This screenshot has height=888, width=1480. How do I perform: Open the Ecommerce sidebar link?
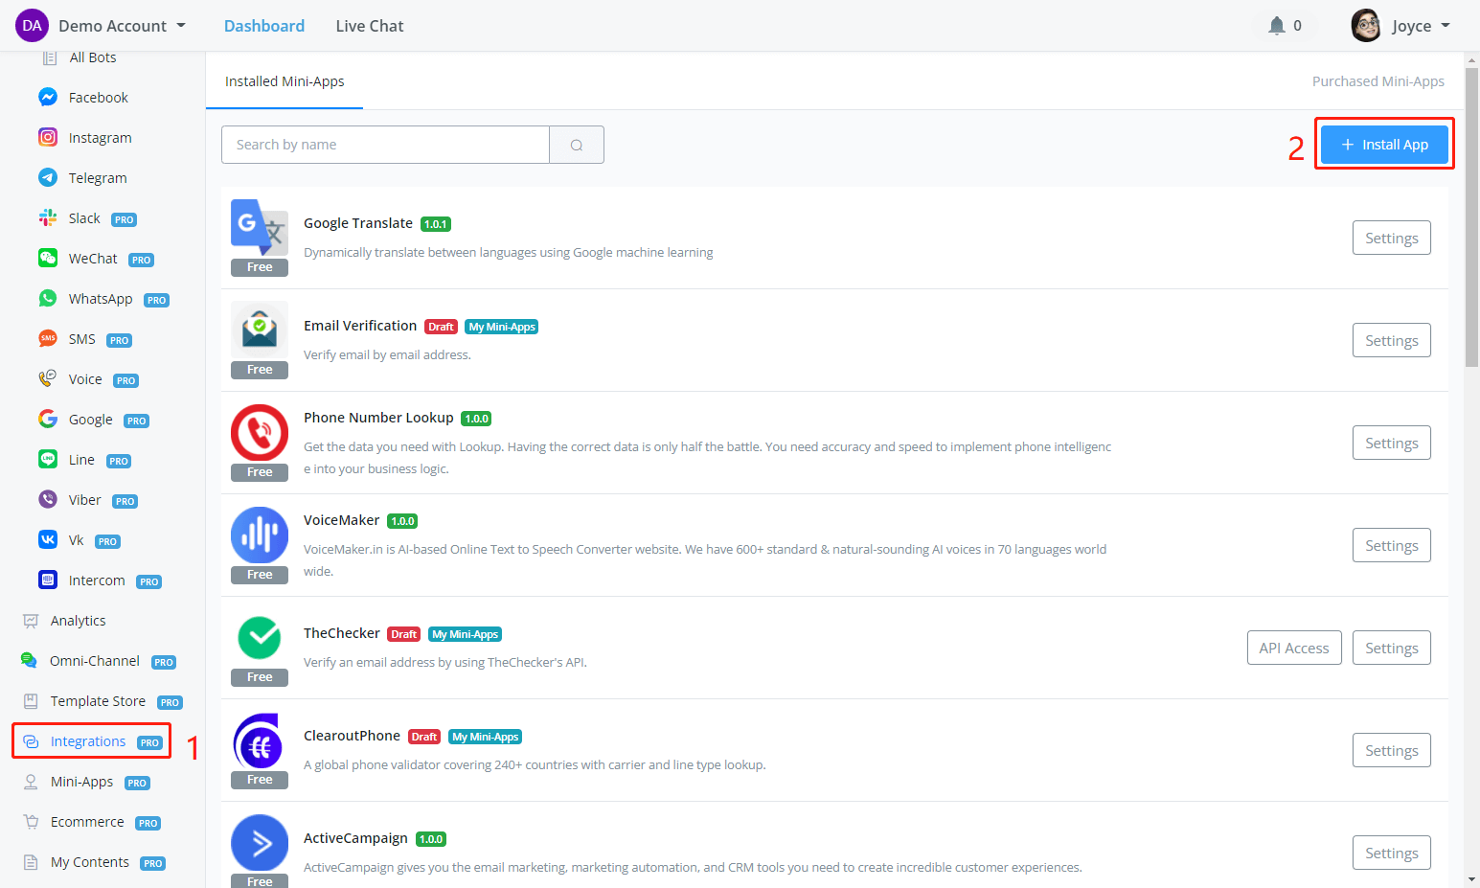click(87, 822)
